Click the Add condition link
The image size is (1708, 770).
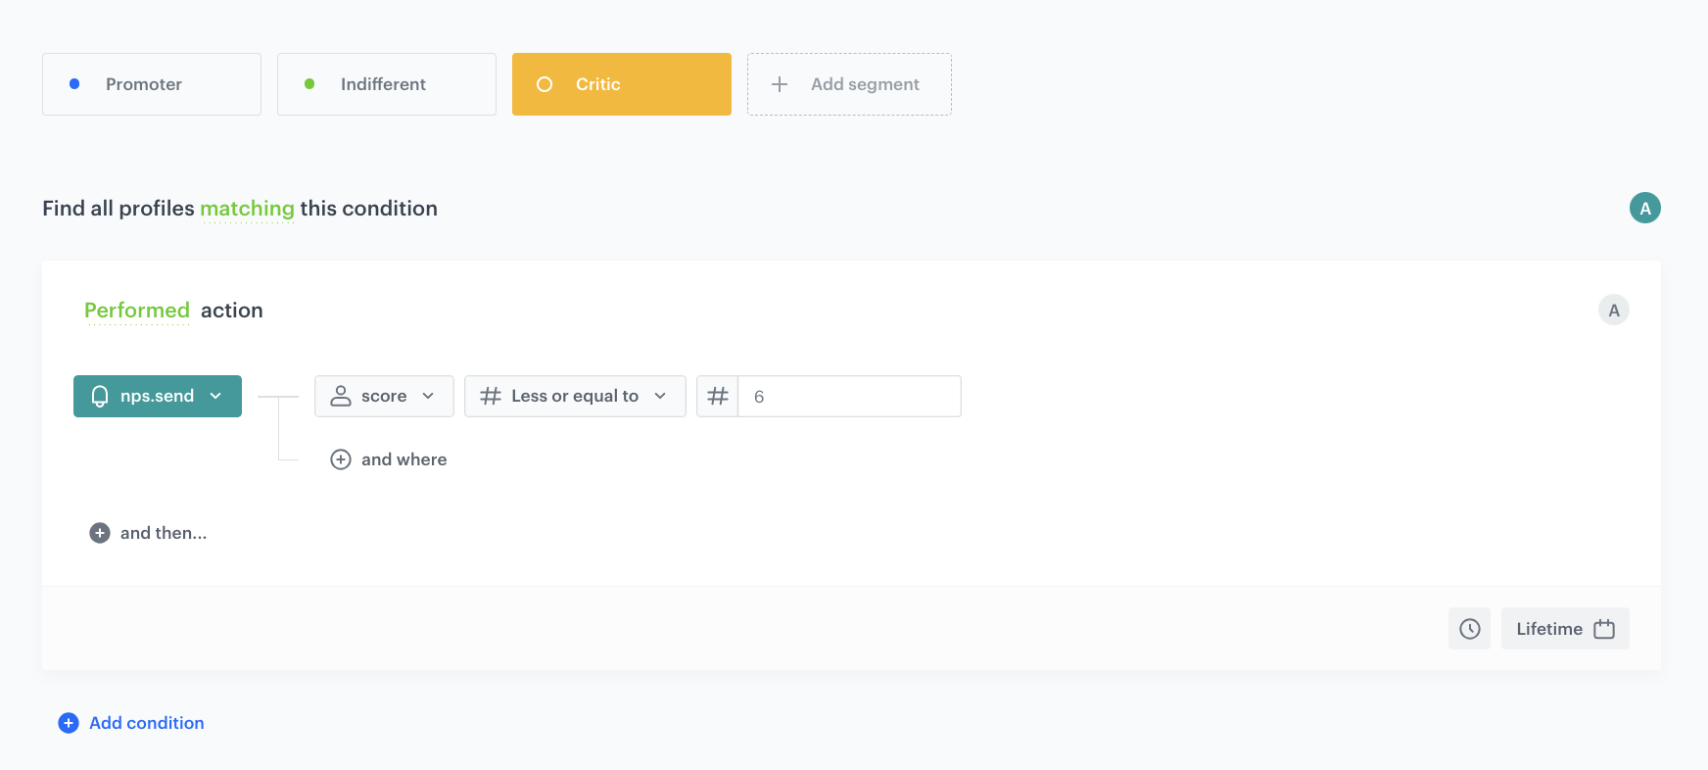pos(147,723)
